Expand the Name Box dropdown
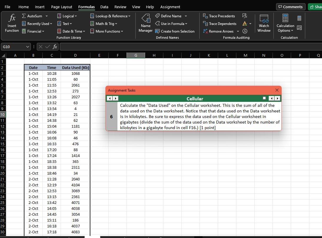Viewport: 322px width, 238px height. [x=27, y=46]
